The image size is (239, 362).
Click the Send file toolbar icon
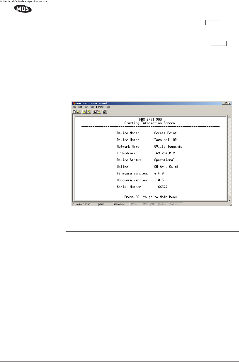[95, 112]
